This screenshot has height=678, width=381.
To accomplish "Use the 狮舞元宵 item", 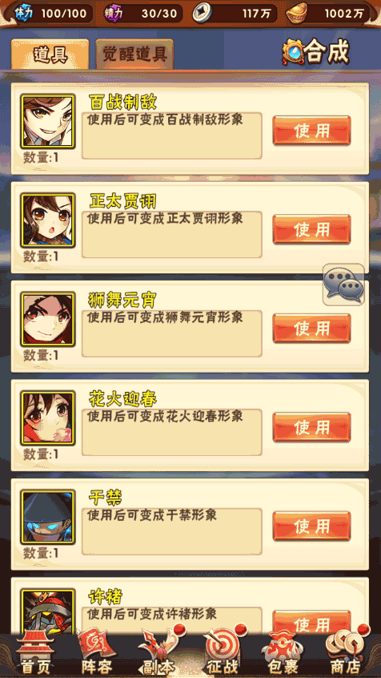I will point(311,329).
